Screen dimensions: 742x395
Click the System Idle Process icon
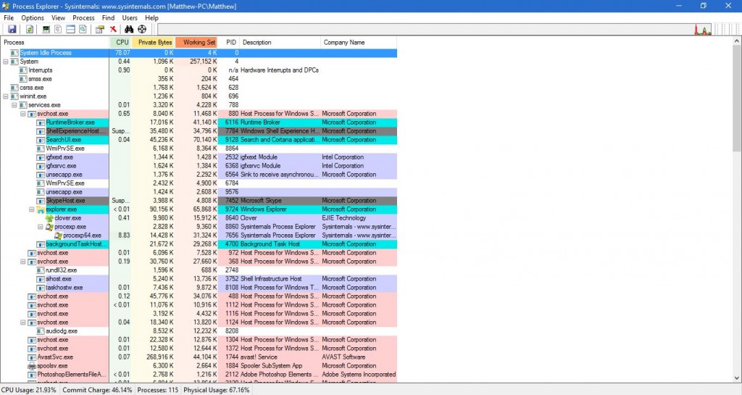pos(14,53)
